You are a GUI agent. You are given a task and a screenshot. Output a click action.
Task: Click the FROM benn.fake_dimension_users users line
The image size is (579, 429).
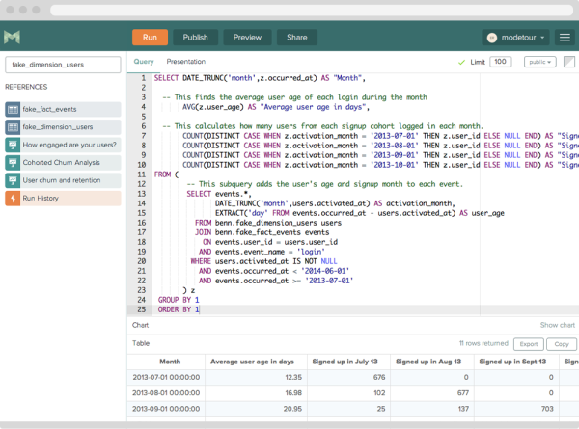(268, 223)
